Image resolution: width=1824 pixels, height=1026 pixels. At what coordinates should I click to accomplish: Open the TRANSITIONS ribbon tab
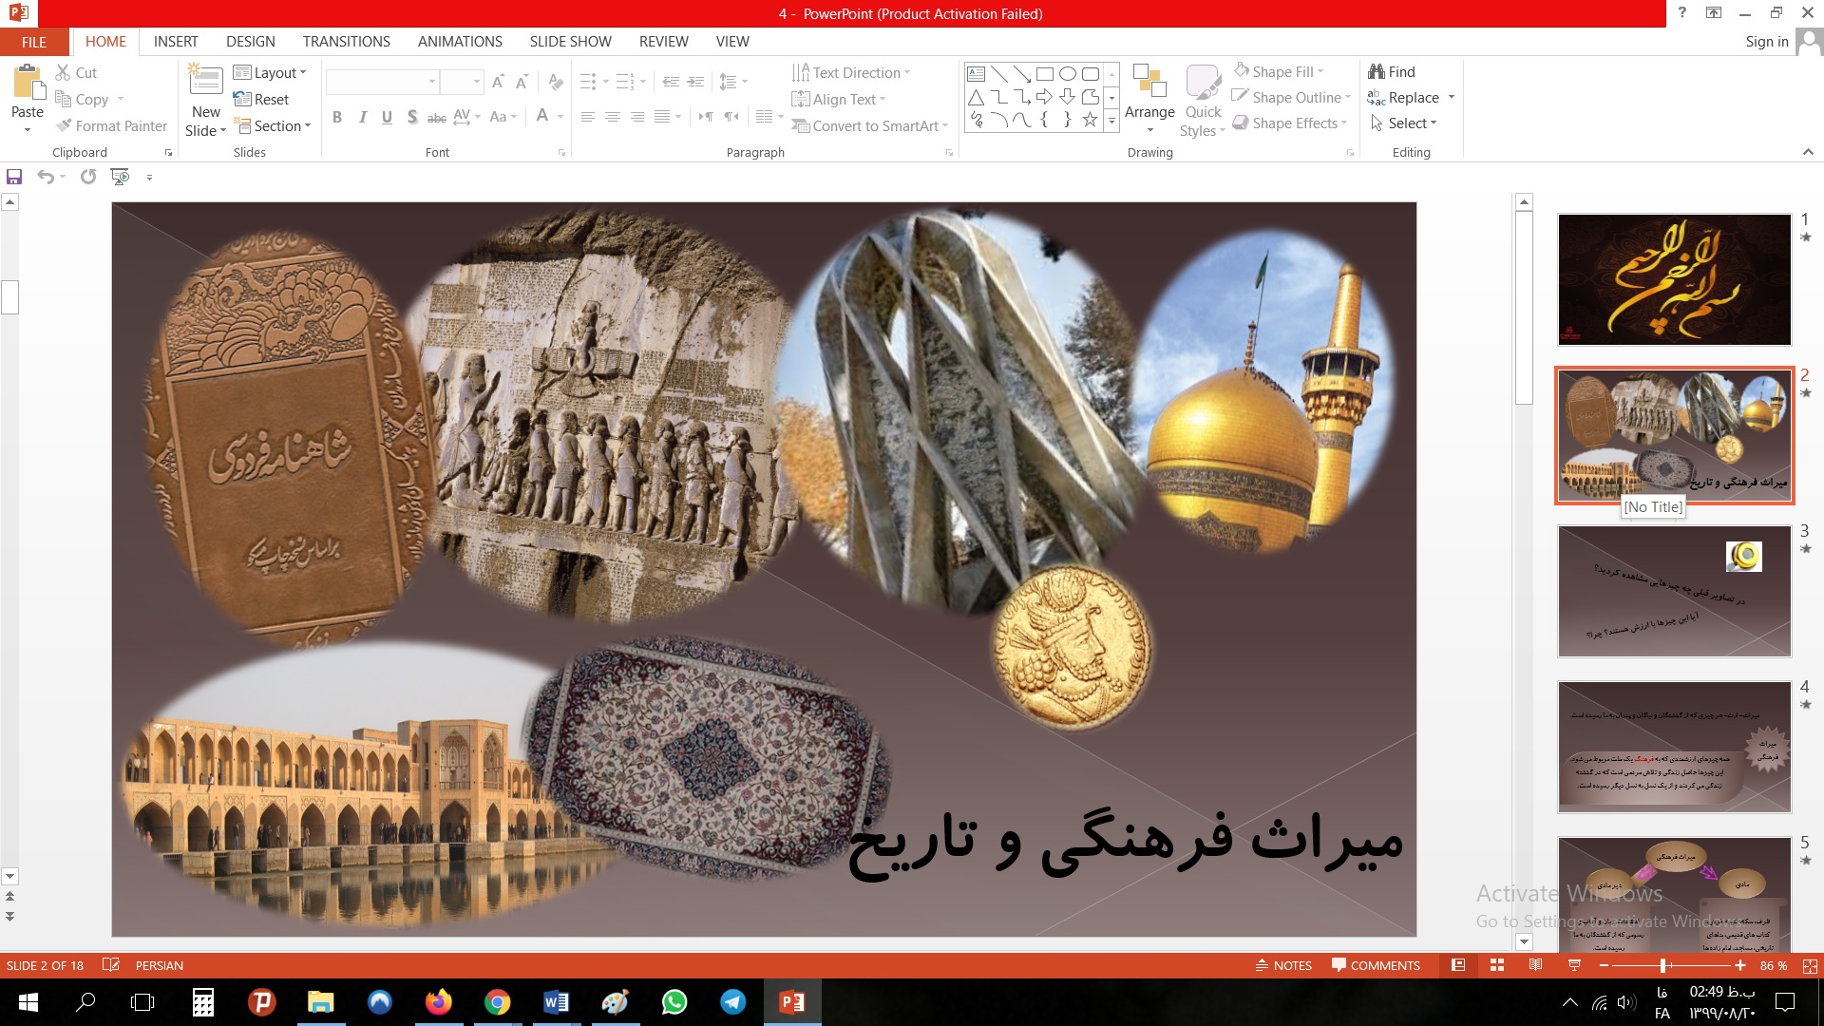click(x=346, y=42)
